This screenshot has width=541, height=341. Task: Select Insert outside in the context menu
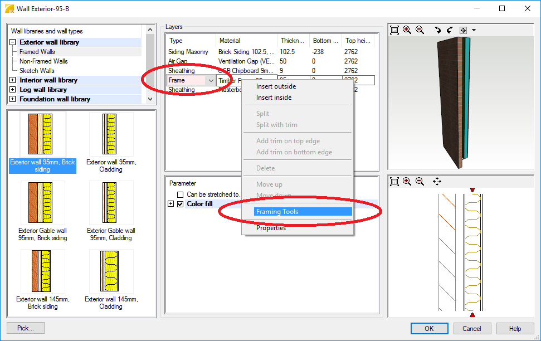pos(276,86)
